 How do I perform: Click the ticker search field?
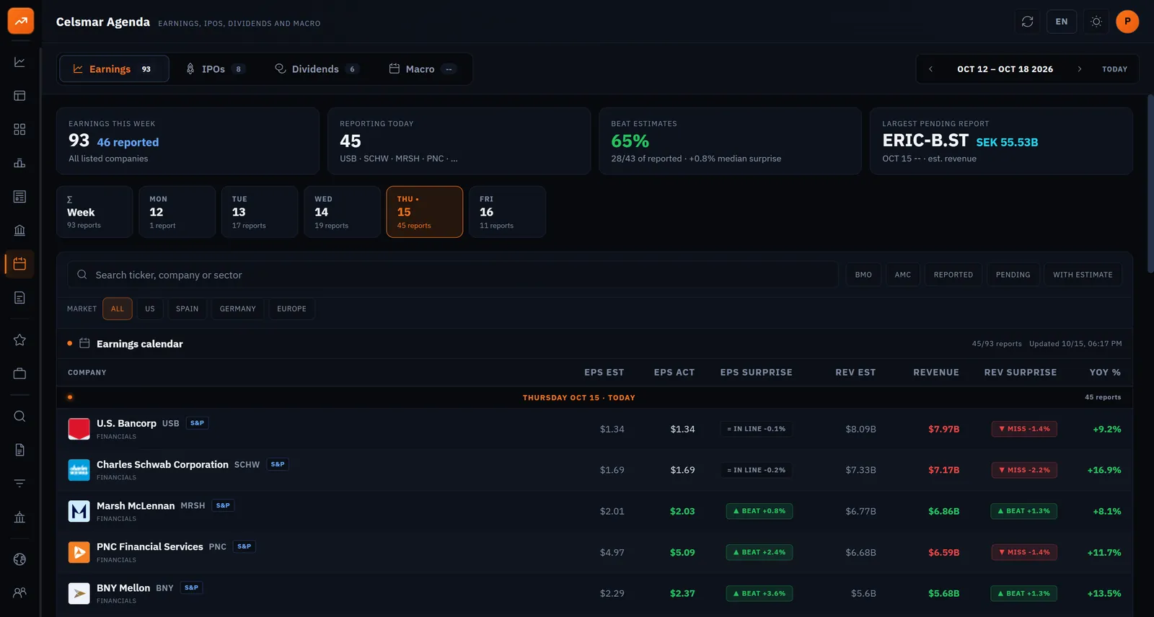453,275
